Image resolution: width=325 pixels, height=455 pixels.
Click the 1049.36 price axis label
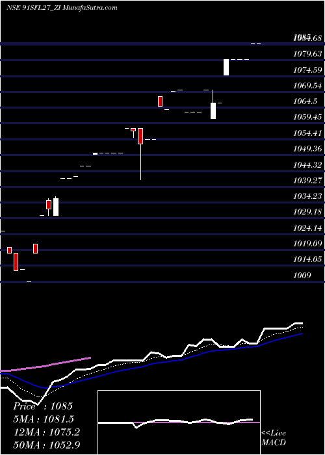307,149
